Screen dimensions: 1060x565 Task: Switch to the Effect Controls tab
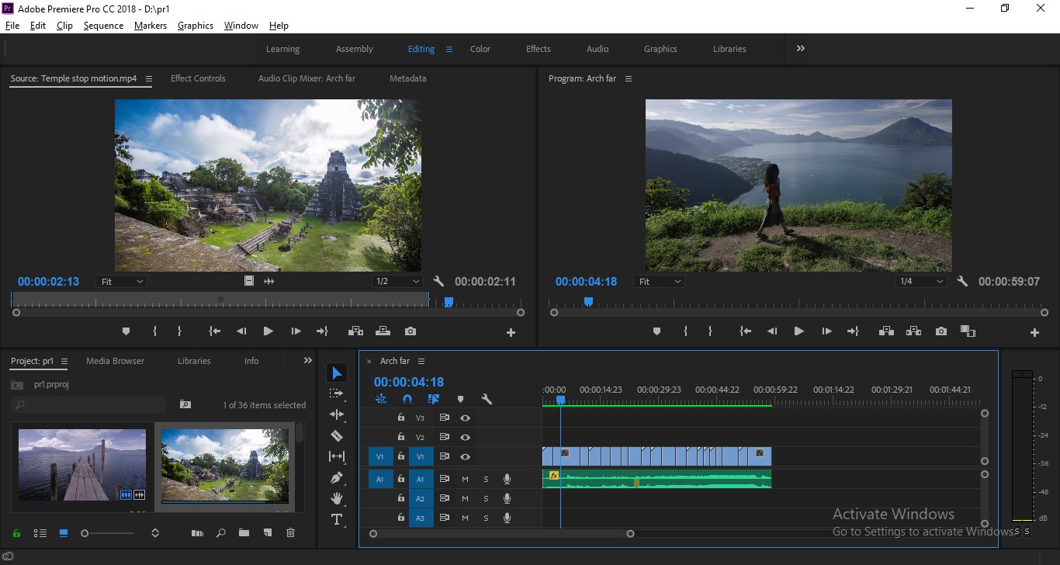click(198, 78)
